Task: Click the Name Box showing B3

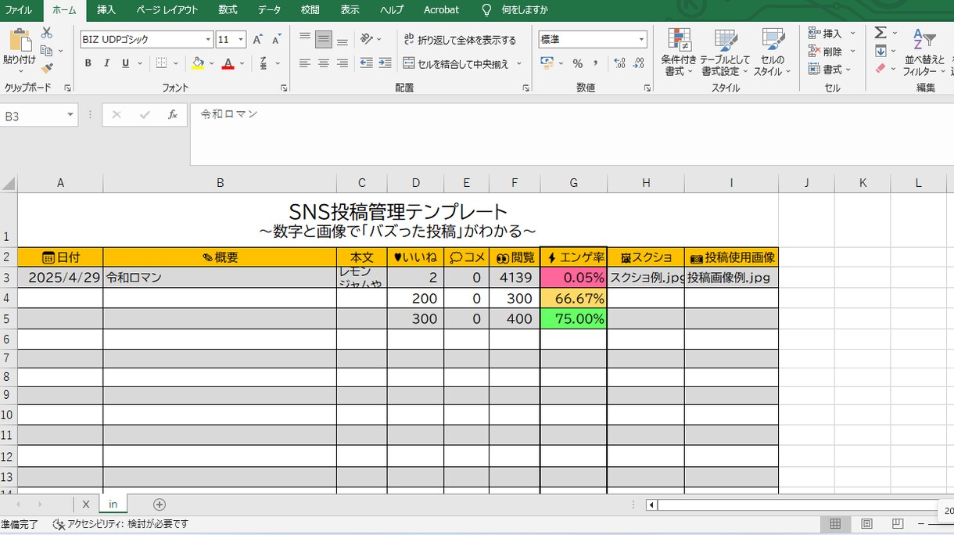Action: [x=39, y=116]
